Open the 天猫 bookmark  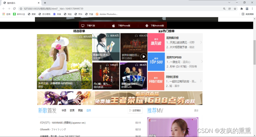pos(89,14)
